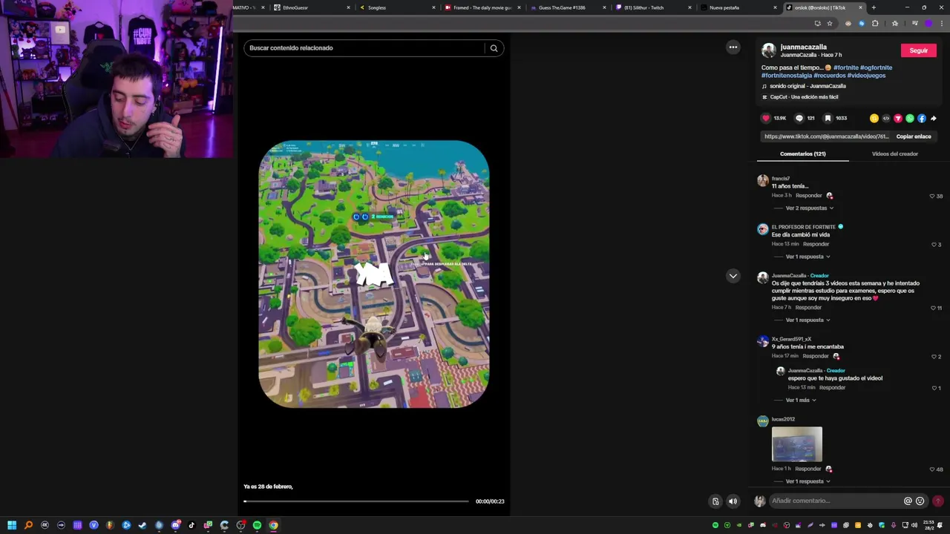Open the #fortnite hashtag link

[x=845, y=67]
